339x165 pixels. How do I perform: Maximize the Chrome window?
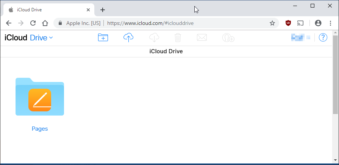[x=312, y=6]
